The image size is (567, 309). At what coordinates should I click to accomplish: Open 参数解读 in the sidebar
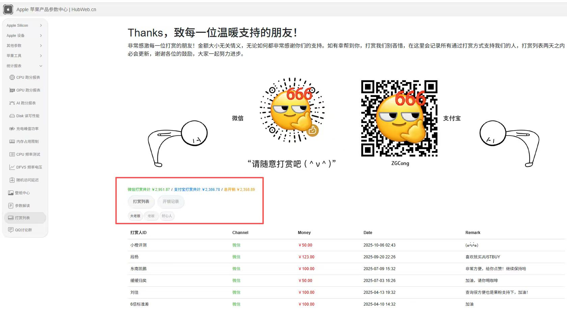(22, 206)
